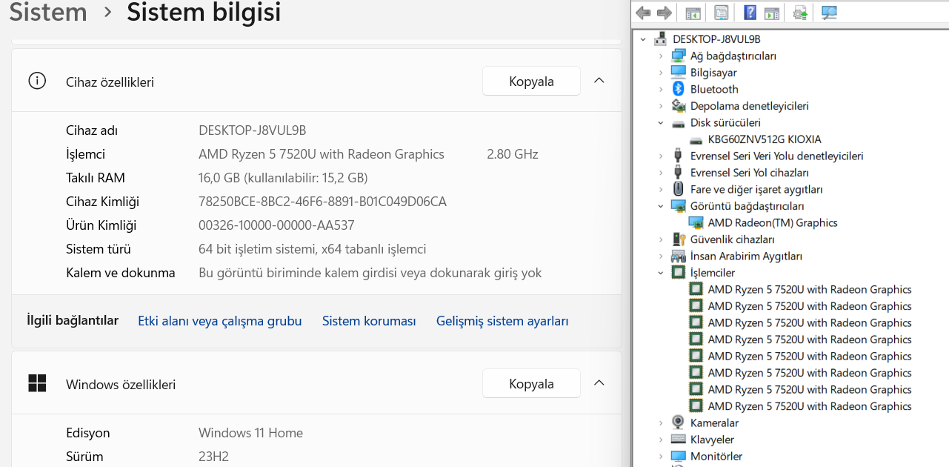Screen dimensions: 949x467
Task: Expand the Kameralar category
Action: click(x=661, y=423)
